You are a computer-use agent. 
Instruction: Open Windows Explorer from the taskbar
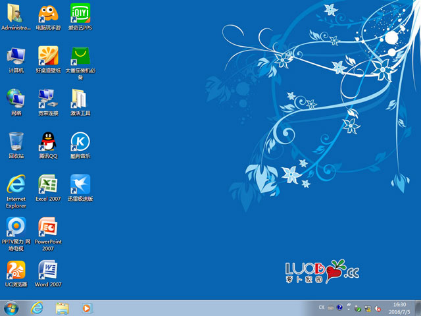click(x=62, y=307)
